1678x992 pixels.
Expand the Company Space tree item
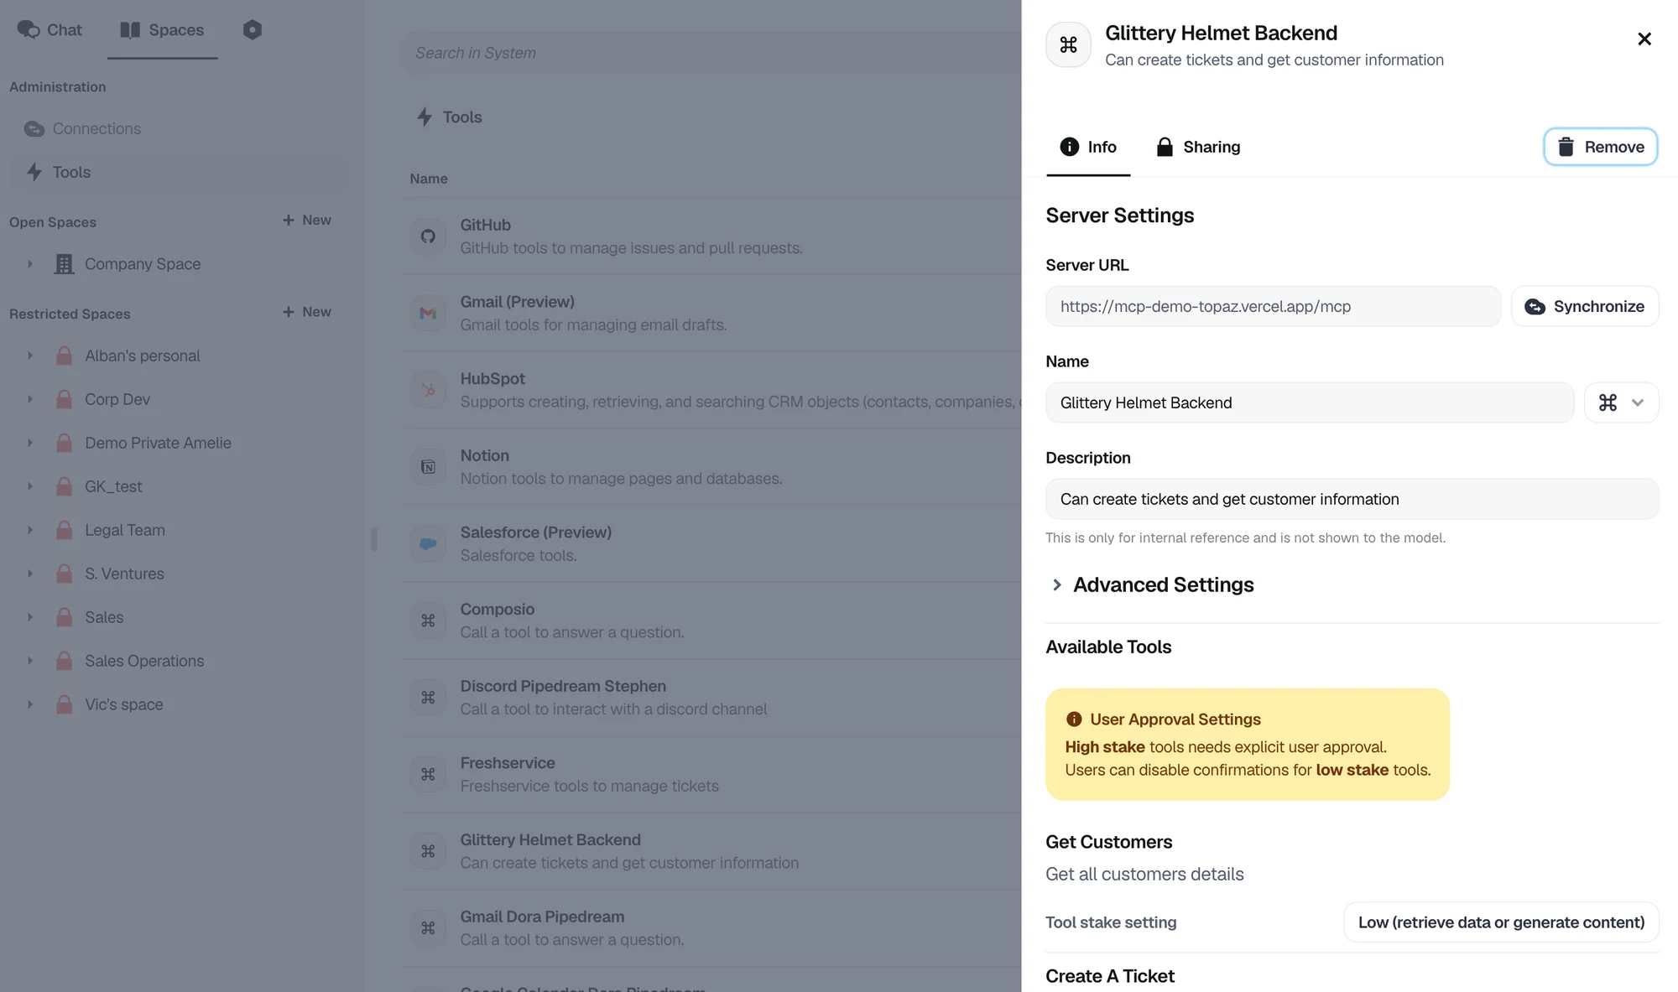(x=30, y=264)
